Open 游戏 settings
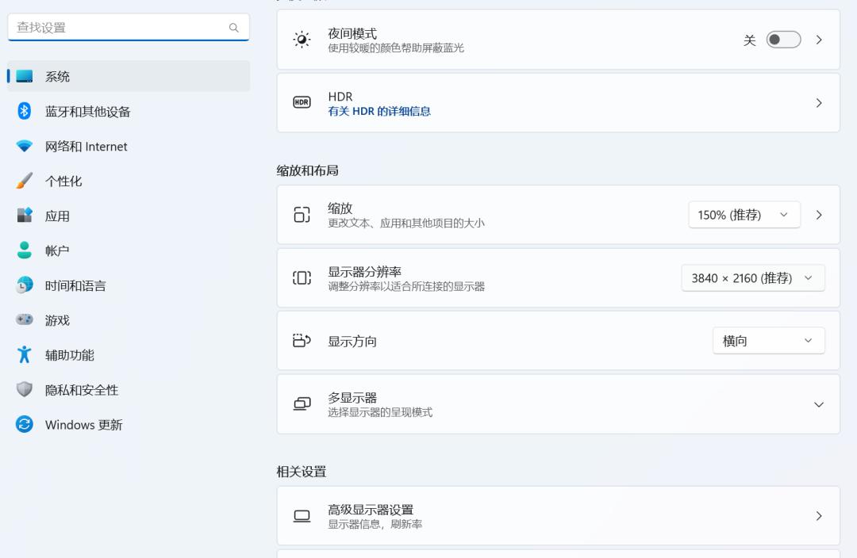The height and width of the screenshot is (558, 857). click(x=56, y=320)
